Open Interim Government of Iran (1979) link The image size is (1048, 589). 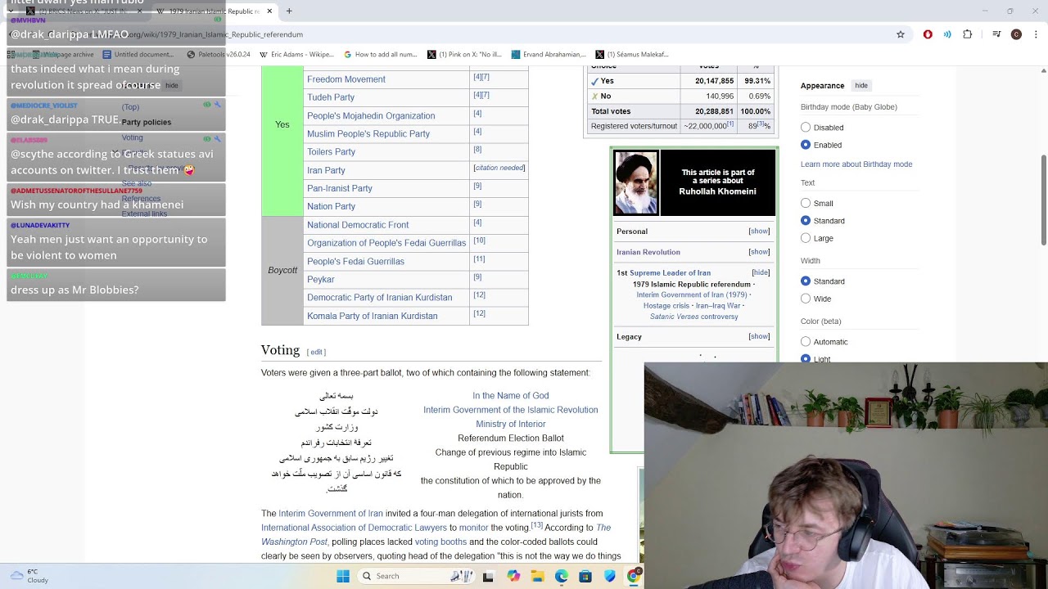click(x=692, y=294)
